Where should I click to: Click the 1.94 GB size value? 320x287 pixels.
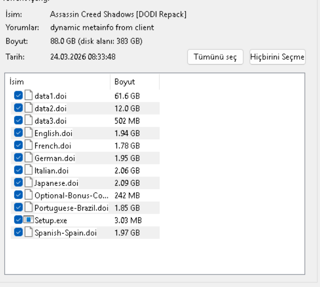tap(127, 133)
